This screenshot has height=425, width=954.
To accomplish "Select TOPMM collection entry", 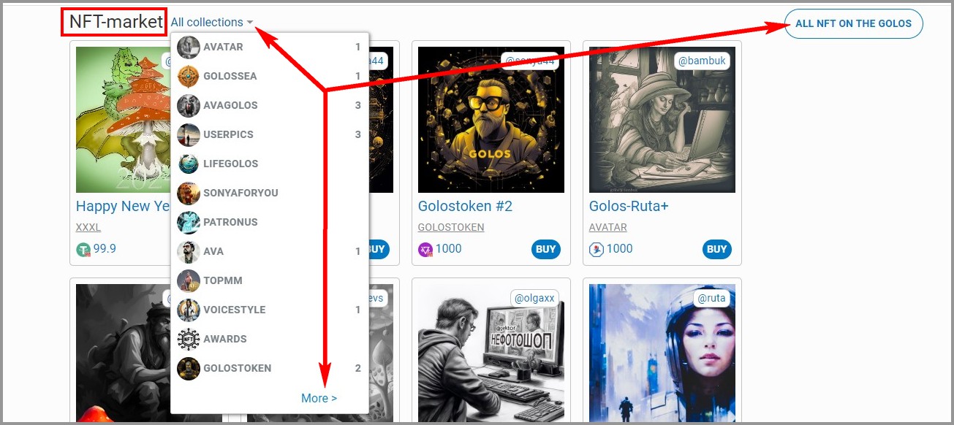I will 270,280.
